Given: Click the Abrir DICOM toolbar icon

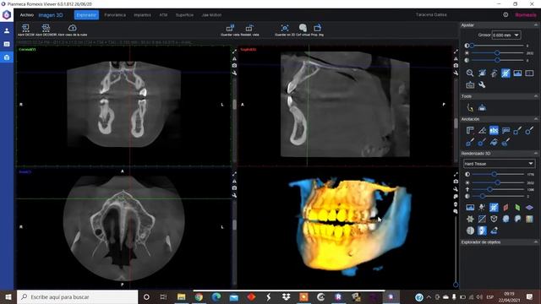Looking at the screenshot, I should click(25, 28).
